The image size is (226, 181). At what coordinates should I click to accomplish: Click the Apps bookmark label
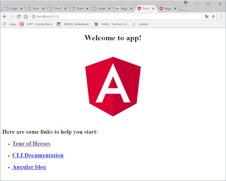(13, 24)
